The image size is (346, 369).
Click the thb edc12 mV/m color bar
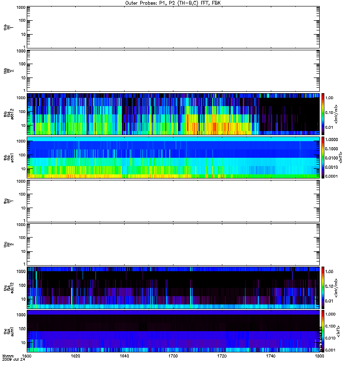coord(323,114)
